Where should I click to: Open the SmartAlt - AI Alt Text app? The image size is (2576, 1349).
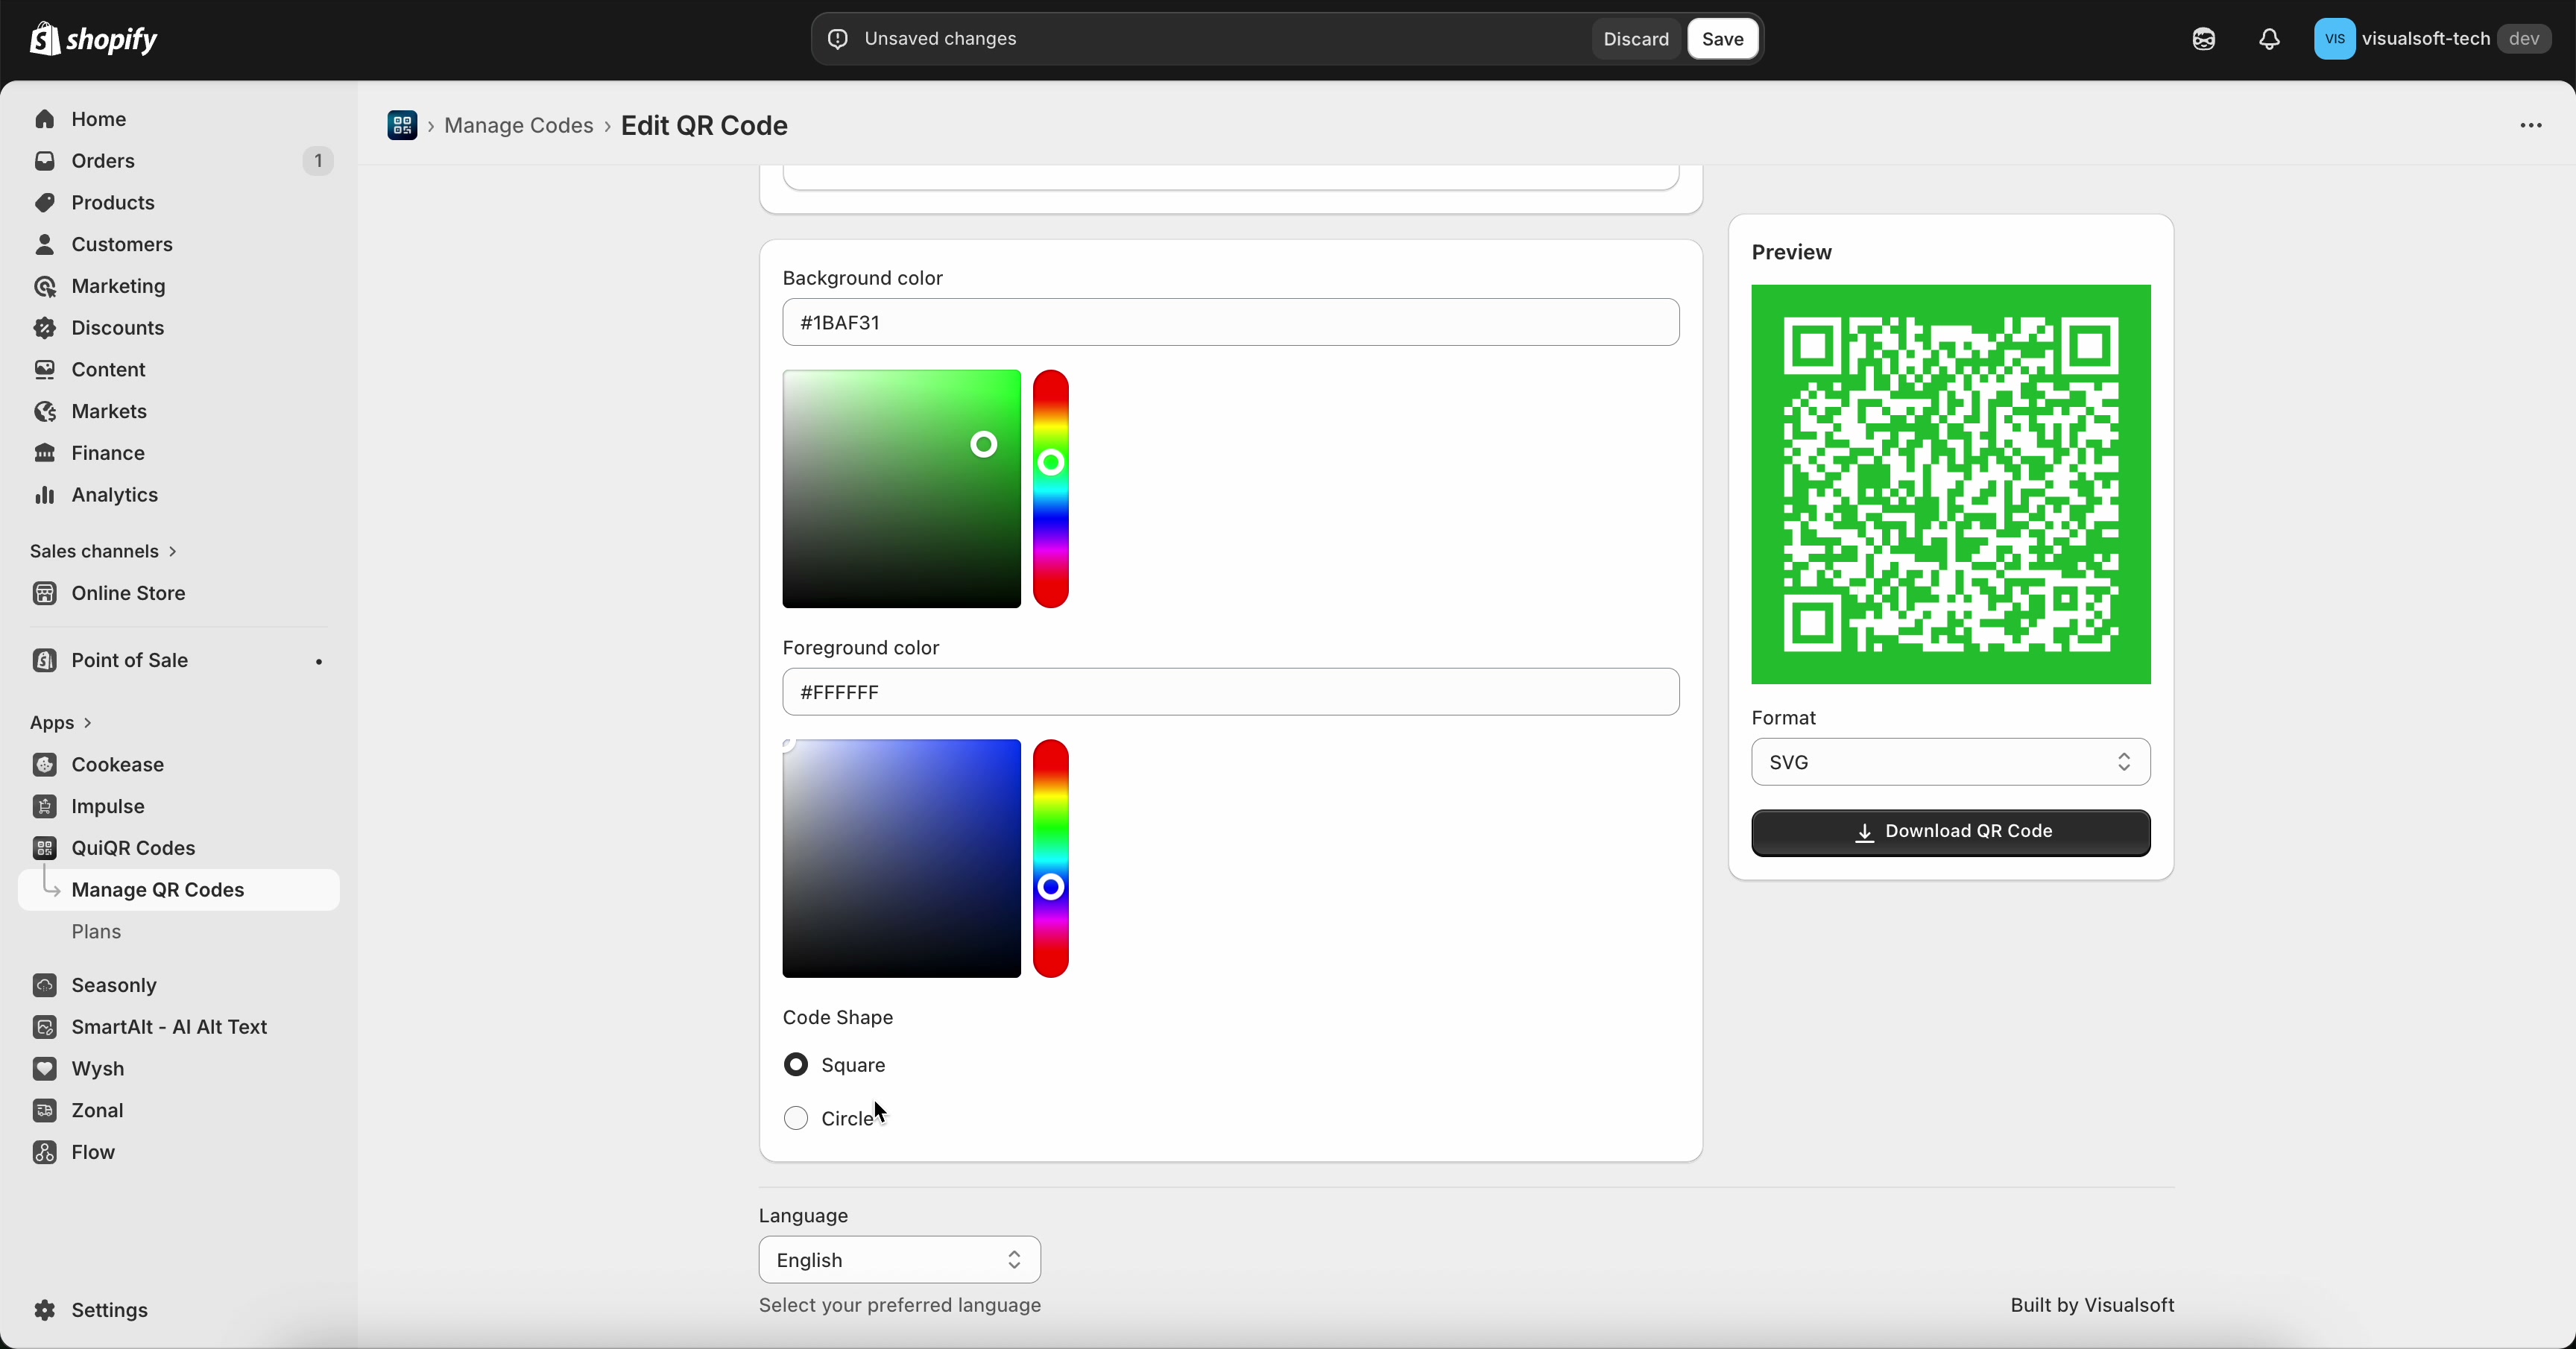coord(169,1027)
